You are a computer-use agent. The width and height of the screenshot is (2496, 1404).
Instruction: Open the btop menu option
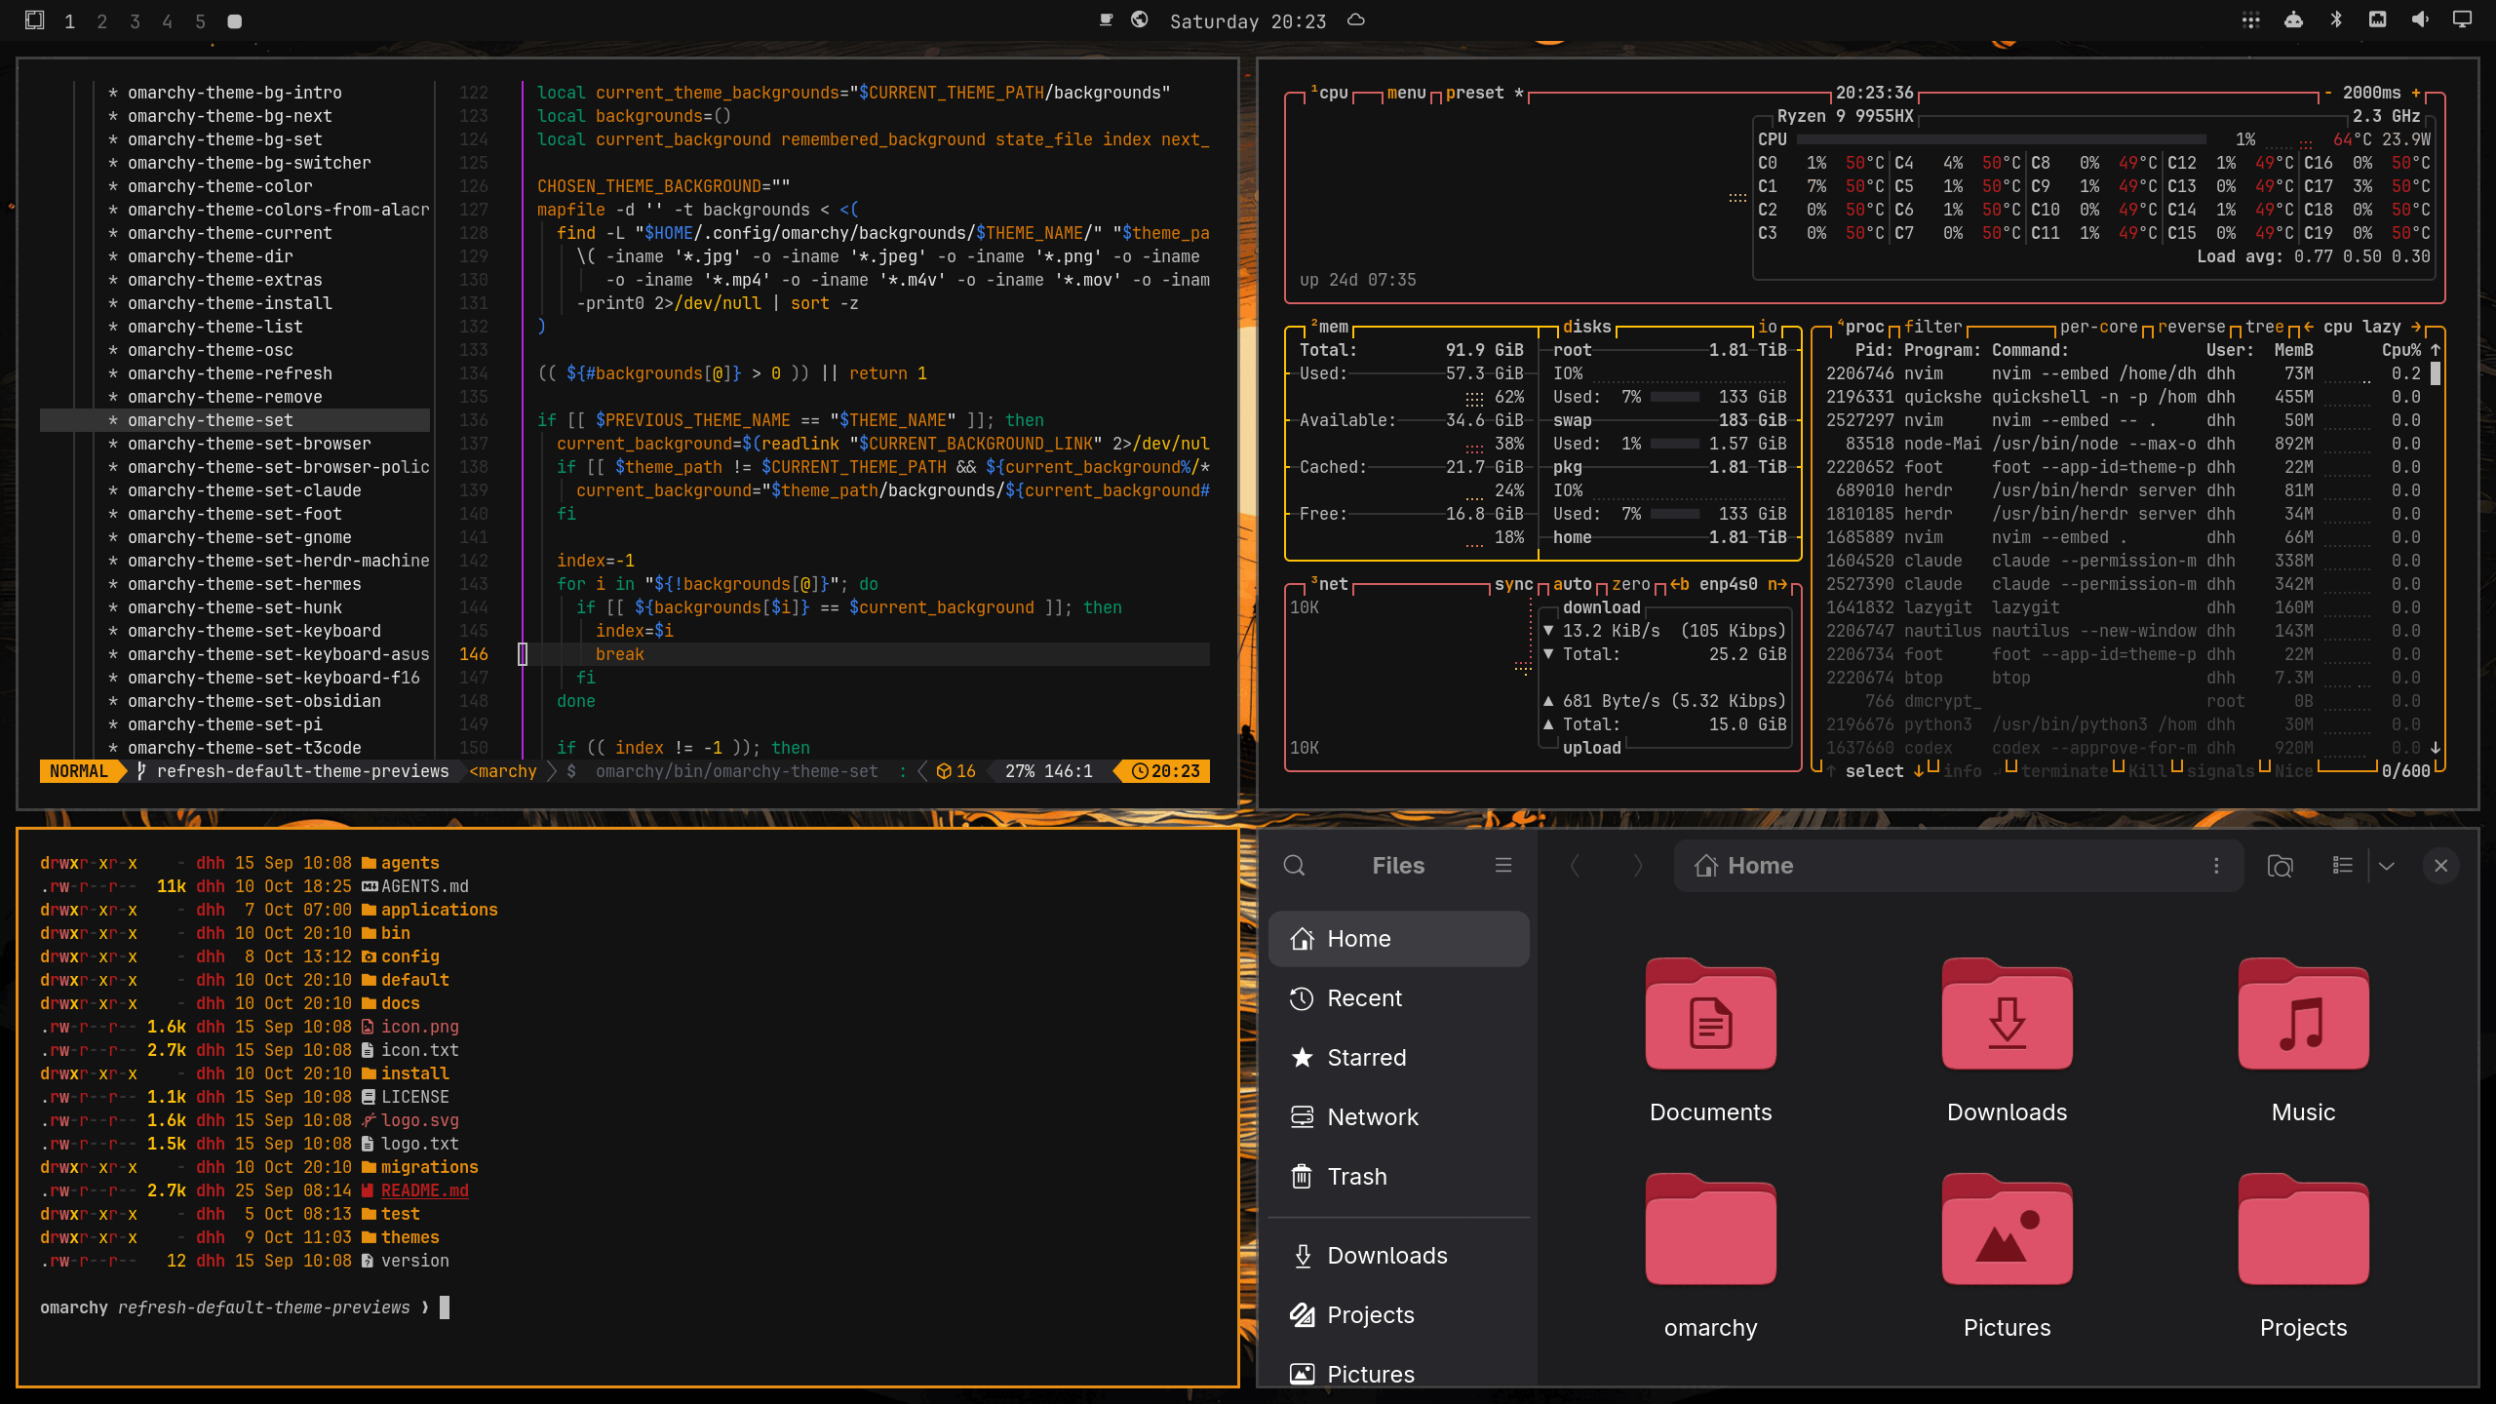(x=1406, y=93)
